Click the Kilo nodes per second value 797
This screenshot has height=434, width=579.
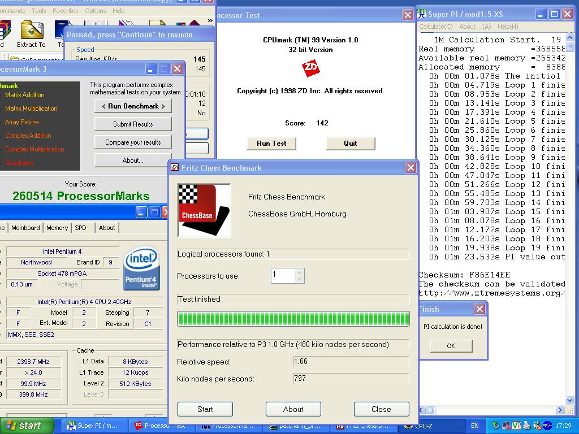(351, 378)
